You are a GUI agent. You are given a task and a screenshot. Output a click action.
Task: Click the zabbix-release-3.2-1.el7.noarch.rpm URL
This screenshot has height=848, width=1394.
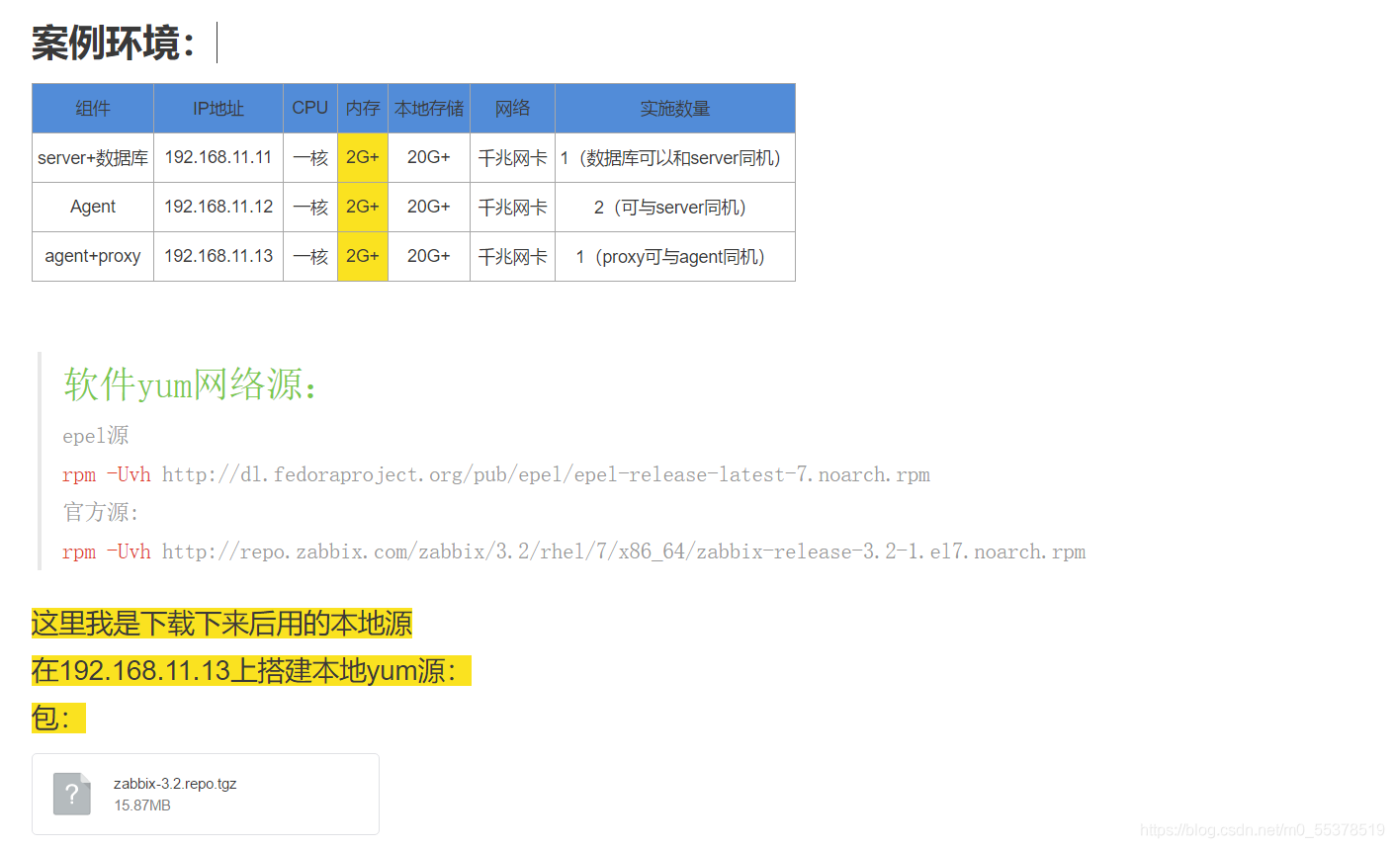(624, 551)
